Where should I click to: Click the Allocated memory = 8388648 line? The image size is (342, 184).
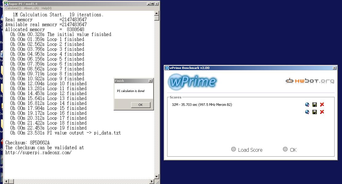pyautogui.click(x=45, y=30)
